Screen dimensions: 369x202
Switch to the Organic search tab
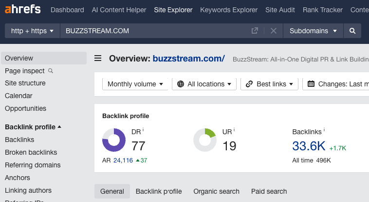pos(216,191)
